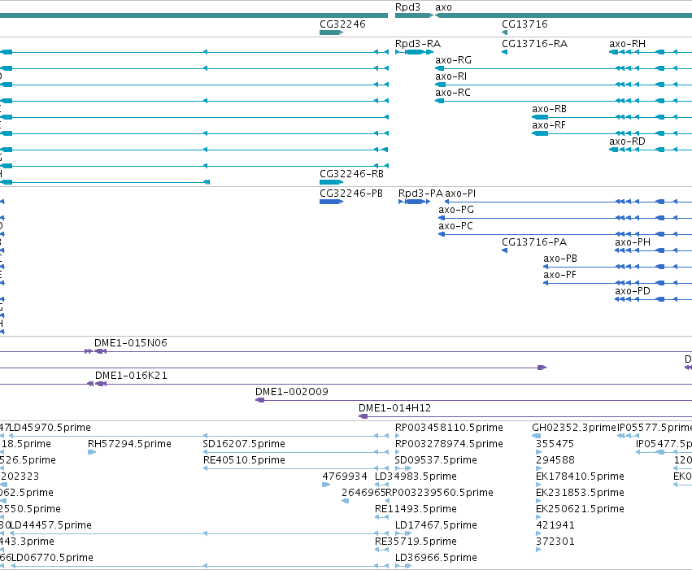Select the 355475 EST label
This screenshot has width=692, height=570.
click(x=555, y=444)
